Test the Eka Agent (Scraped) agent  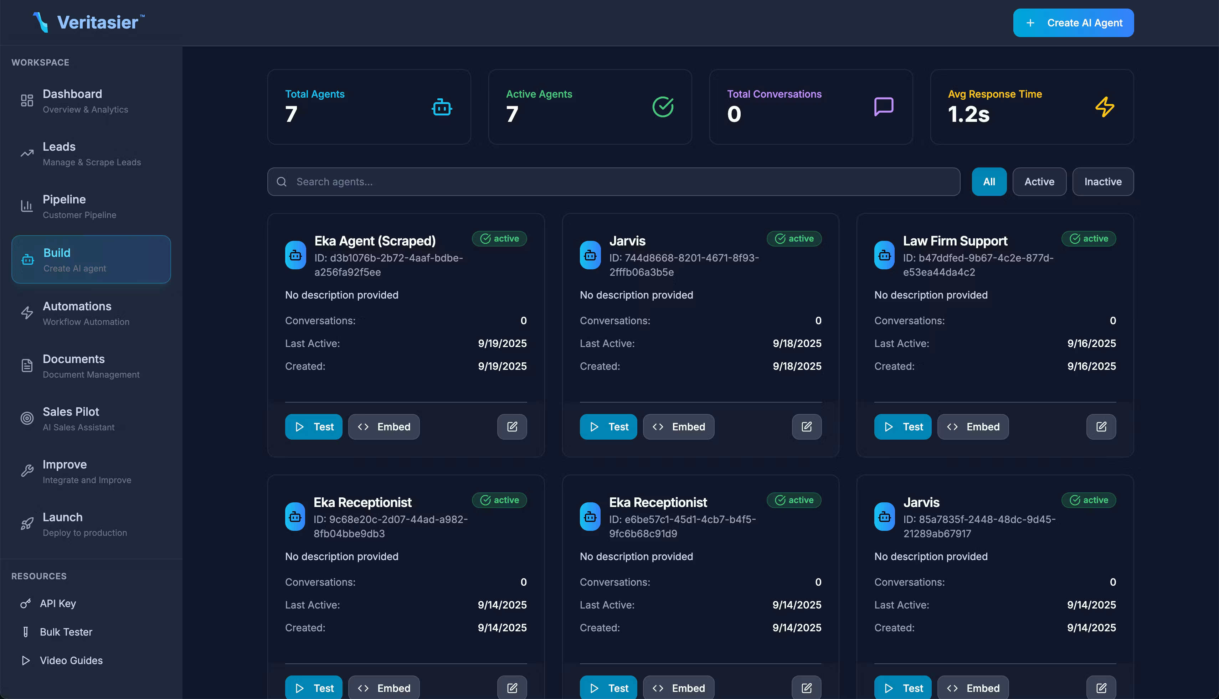pos(314,427)
